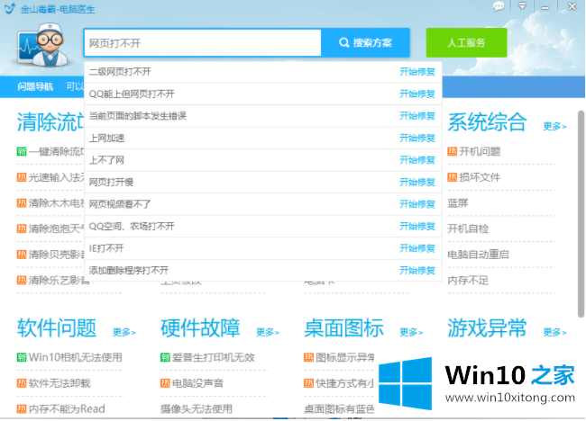Click the 搜索方案 search button
This screenshot has width=586, height=421.
click(365, 42)
